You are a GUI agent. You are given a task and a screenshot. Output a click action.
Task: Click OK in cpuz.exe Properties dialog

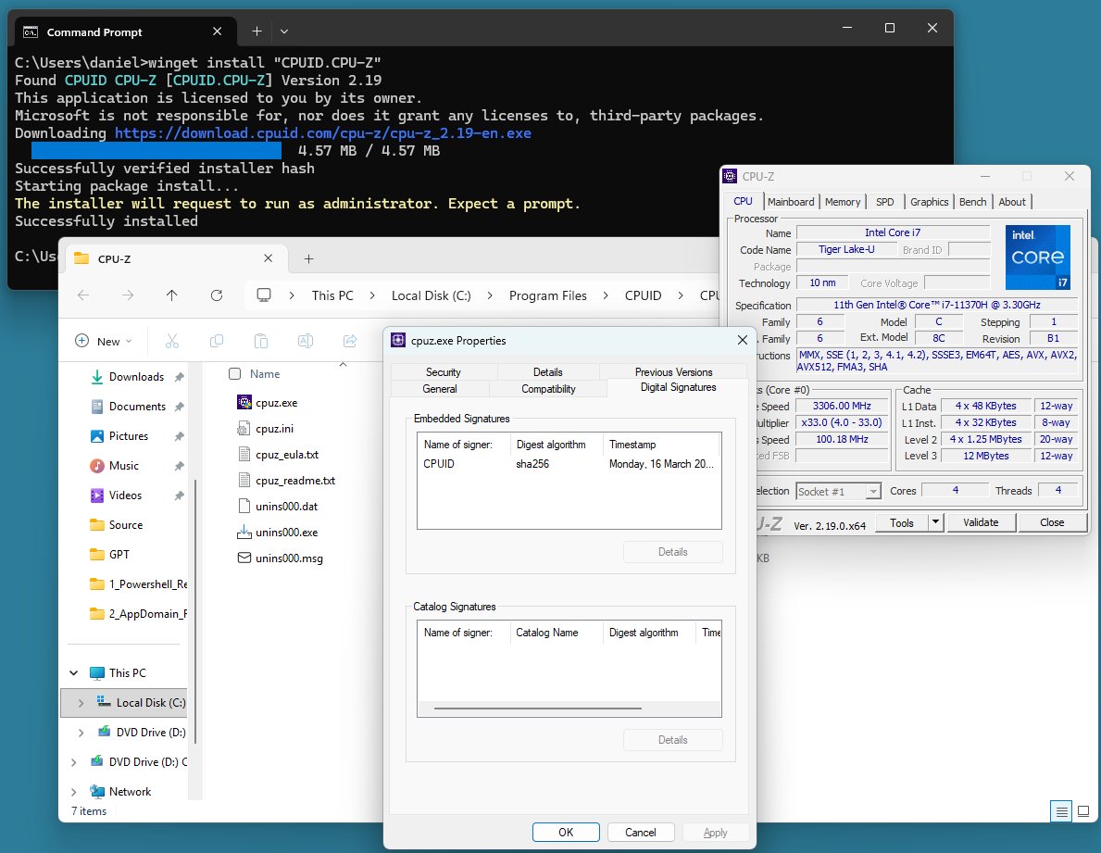[x=566, y=832]
